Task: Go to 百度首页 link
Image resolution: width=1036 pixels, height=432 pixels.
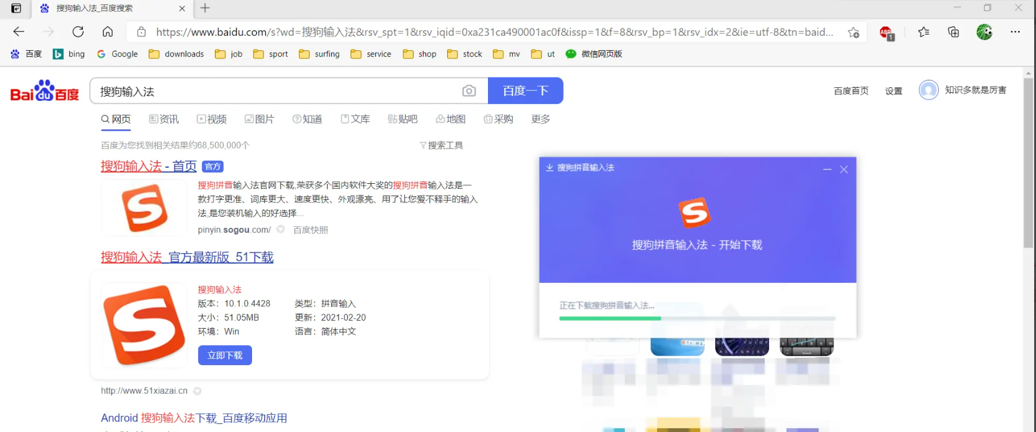Action: [x=851, y=91]
